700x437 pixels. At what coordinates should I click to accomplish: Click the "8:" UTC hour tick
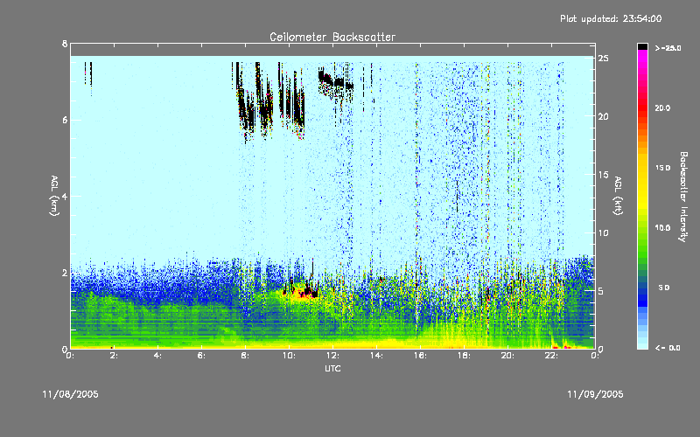(245, 356)
